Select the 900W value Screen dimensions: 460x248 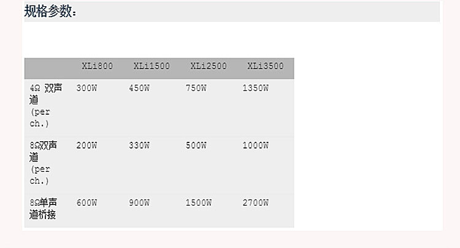pos(139,203)
